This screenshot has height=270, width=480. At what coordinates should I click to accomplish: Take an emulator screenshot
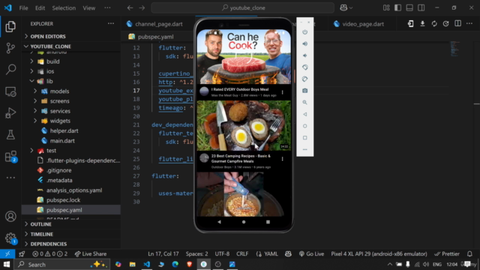click(x=305, y=91)
